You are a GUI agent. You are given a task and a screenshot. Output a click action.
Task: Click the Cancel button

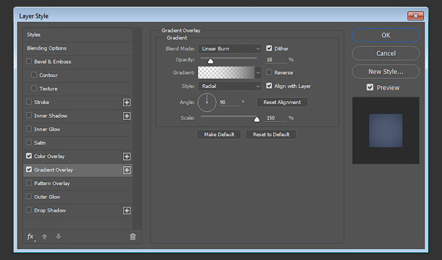(386, 53)
